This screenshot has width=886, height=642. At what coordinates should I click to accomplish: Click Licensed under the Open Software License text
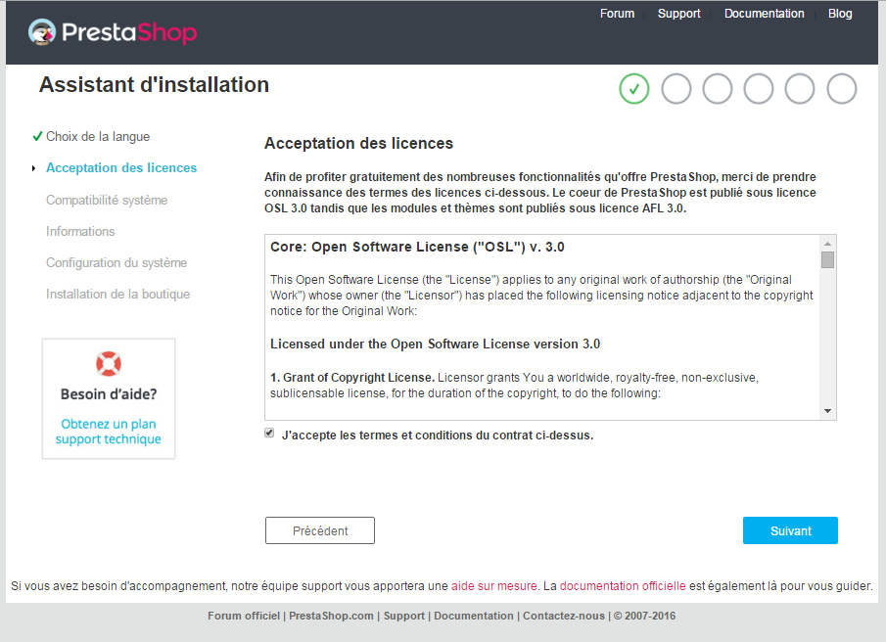tap(435, 344)
